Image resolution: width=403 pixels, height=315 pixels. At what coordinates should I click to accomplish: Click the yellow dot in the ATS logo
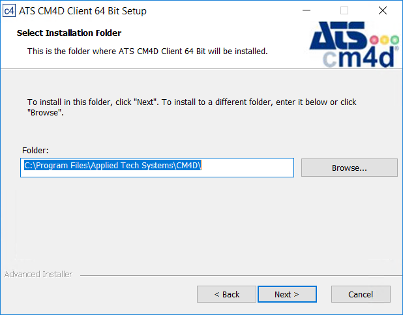(x=385, y=39)
